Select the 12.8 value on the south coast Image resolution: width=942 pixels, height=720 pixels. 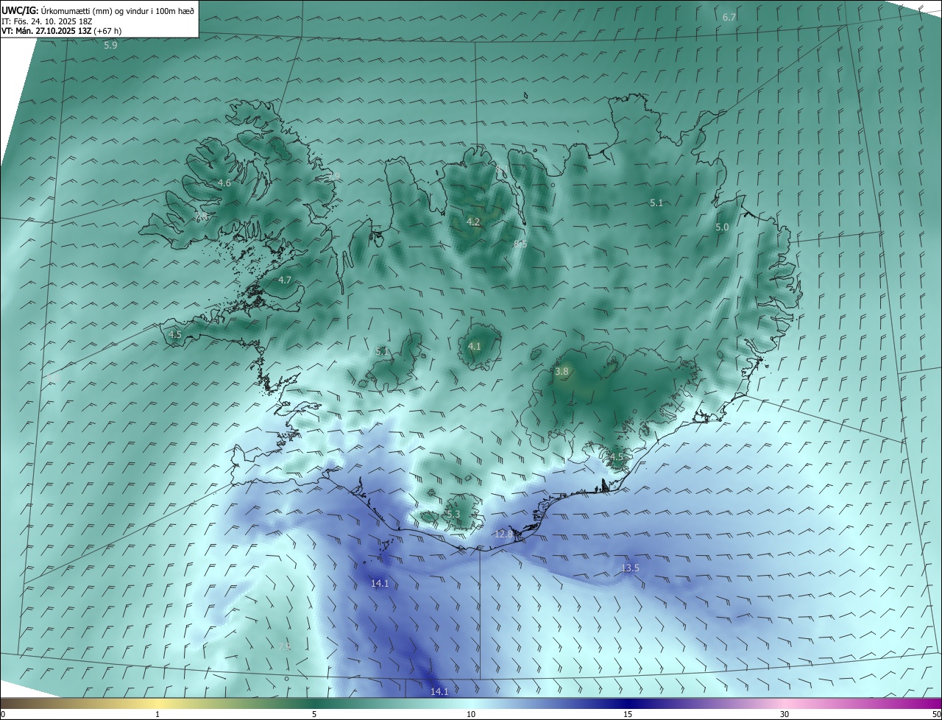point(503,534)
